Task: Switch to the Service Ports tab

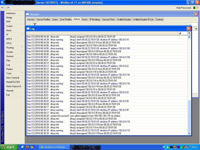Action: coord(108,19)
